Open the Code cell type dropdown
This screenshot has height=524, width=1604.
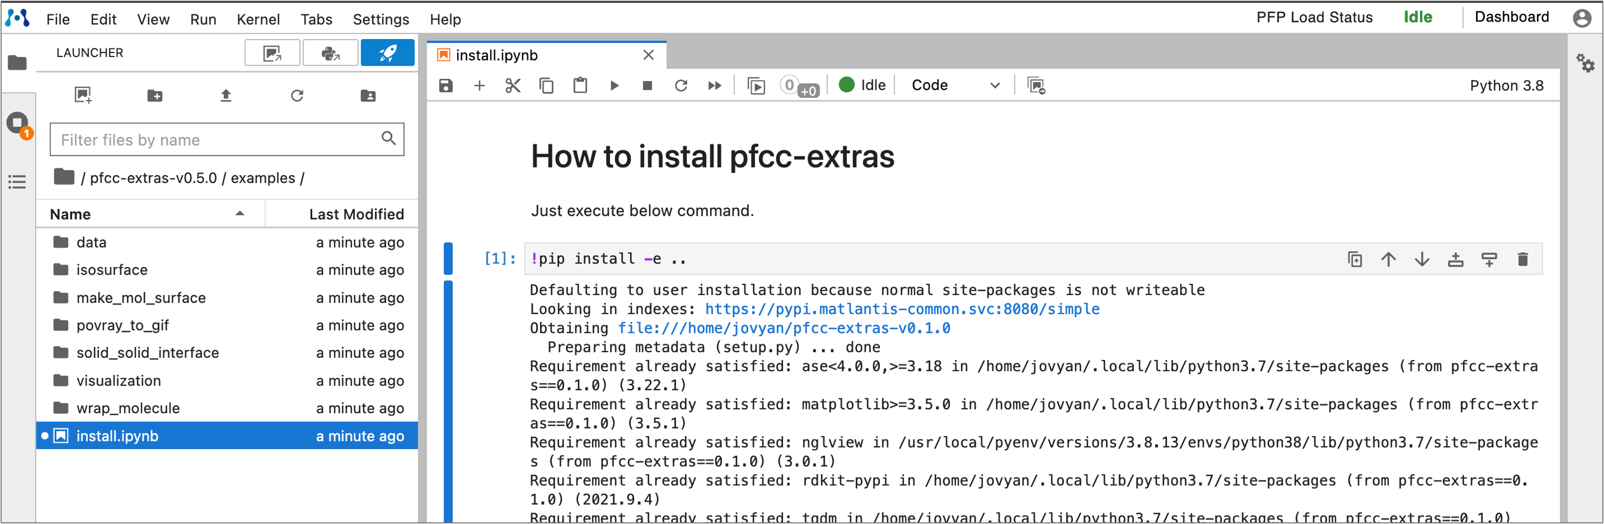[x=955, y=85]
